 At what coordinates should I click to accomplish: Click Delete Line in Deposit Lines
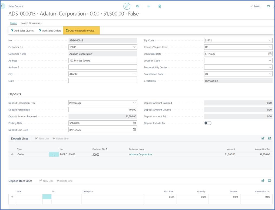pyautogui.click(x=61, y=138)
